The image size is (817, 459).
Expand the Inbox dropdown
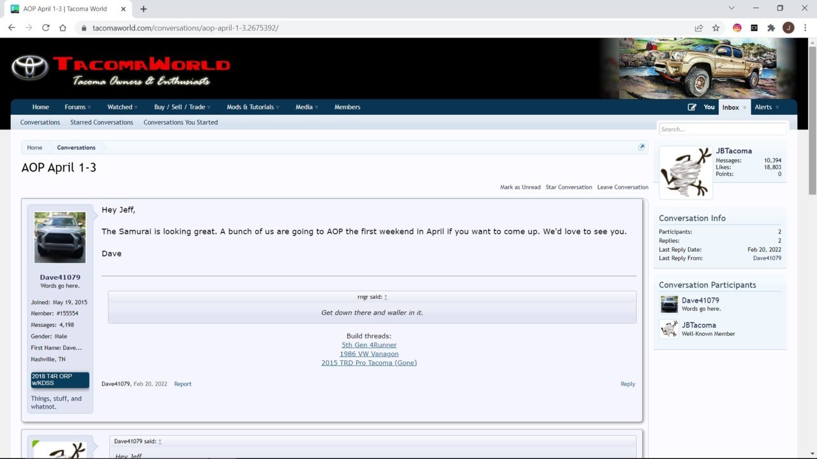pyautogui.click(x=734, y=107)
